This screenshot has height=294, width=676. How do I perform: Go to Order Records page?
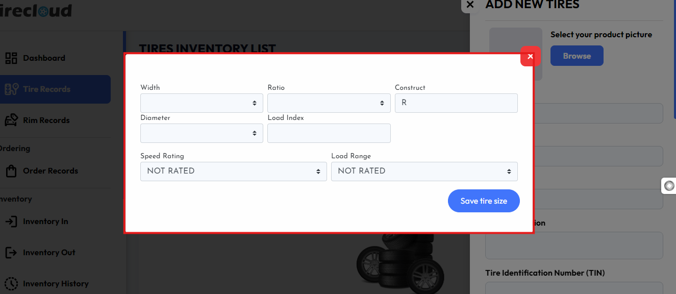[x=51, y=171]
